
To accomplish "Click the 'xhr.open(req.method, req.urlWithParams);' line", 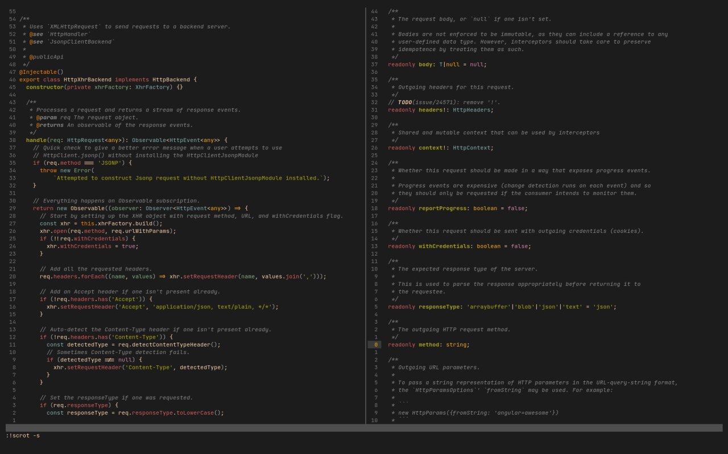I will 108,231.
